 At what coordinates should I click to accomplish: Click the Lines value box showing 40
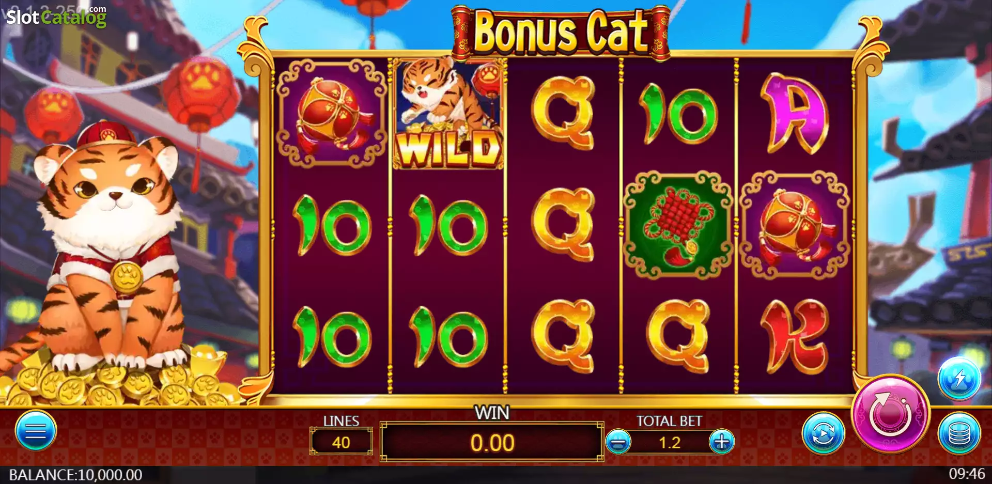click(x=341, y=442)
